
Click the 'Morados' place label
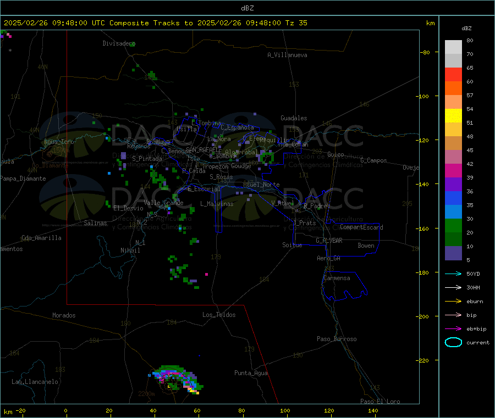click(x=64, y=315)
